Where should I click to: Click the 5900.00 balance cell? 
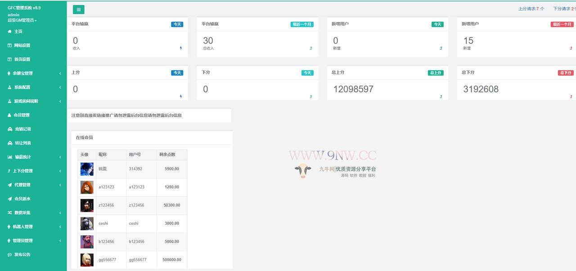(172, 169)
